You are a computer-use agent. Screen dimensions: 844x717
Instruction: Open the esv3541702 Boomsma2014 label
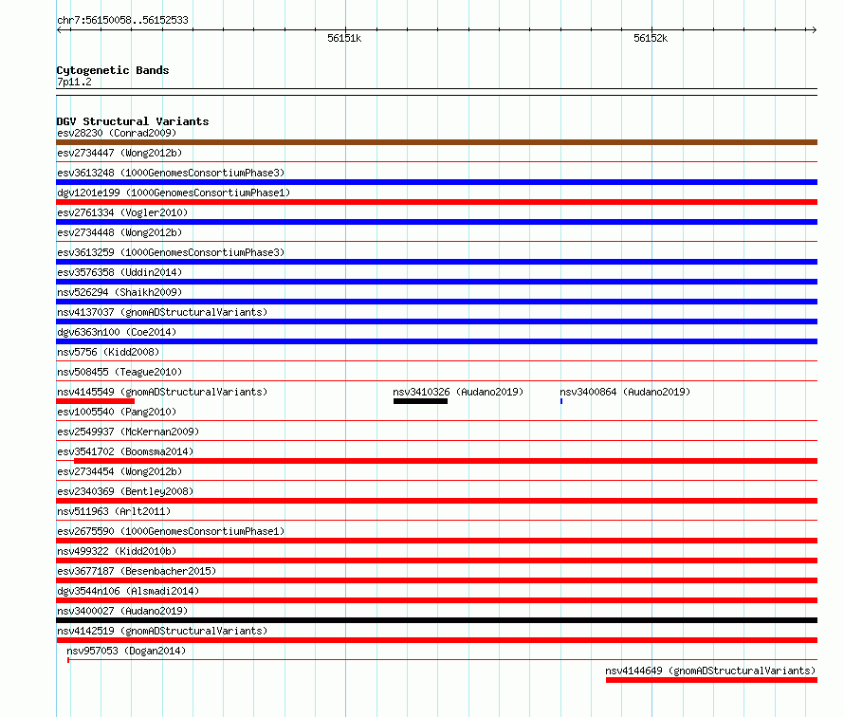click(125, 451)
